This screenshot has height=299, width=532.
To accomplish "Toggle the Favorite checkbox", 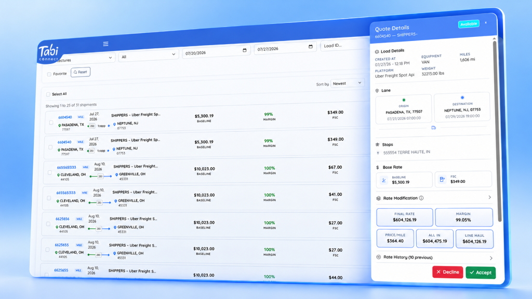I will click(49, 74).
